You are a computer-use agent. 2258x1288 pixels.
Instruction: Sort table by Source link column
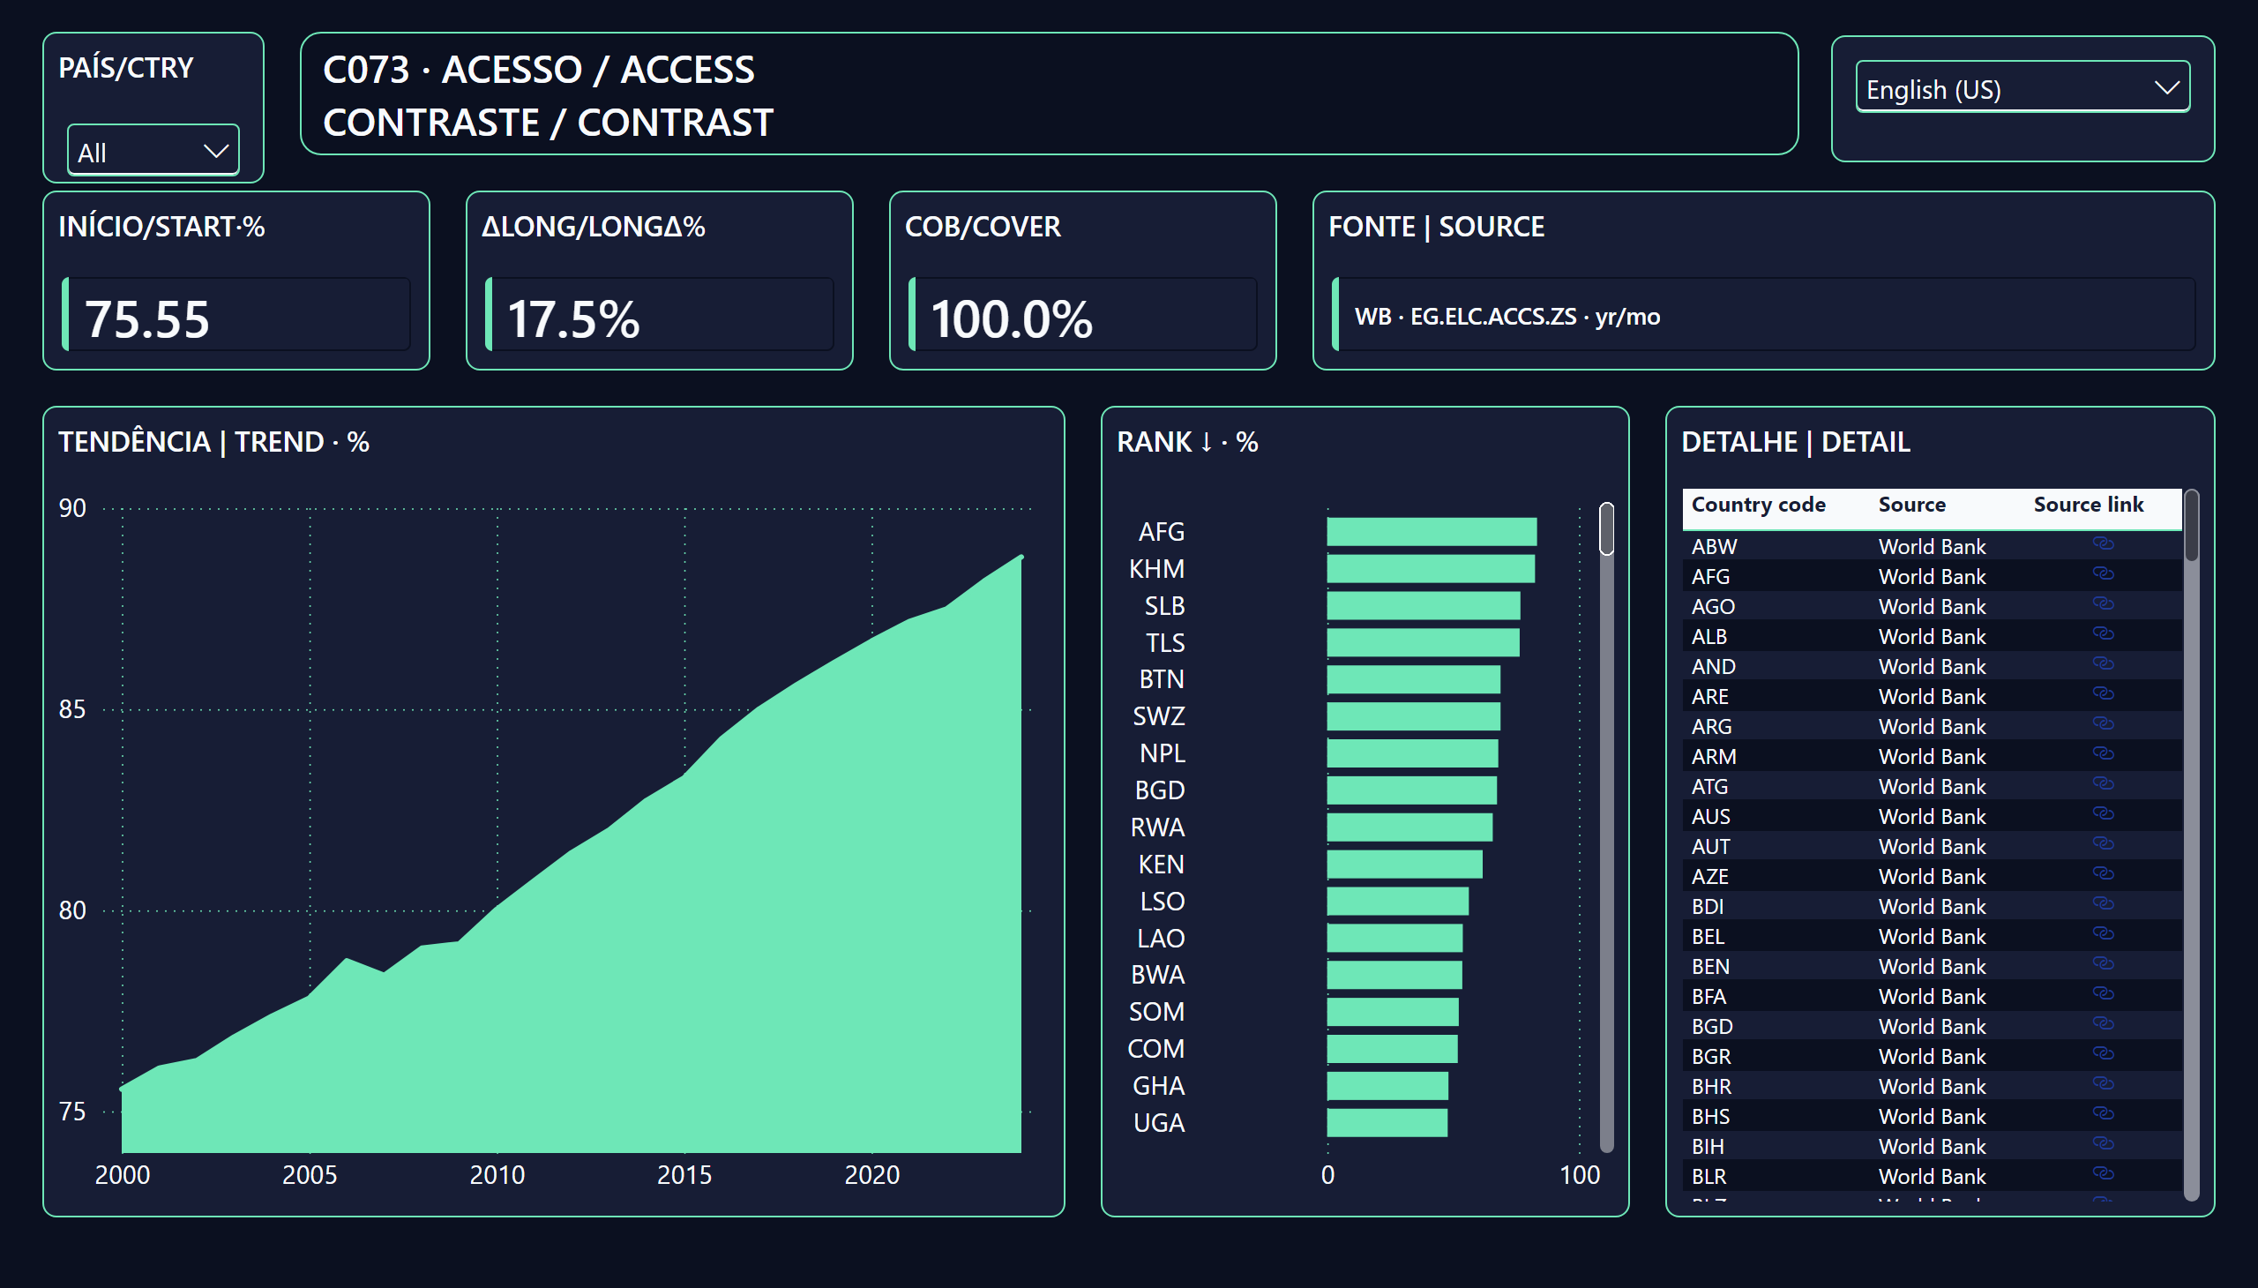click(2088, 505)
